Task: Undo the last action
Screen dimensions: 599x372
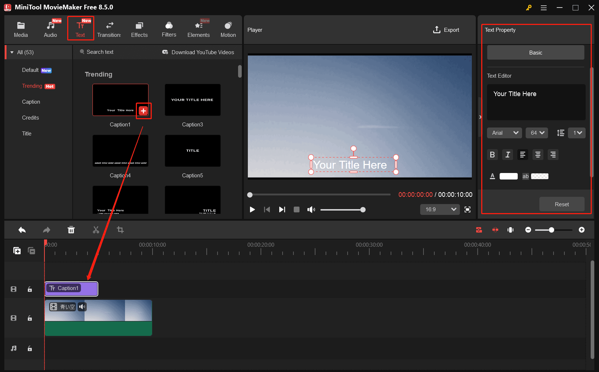Action: point(22,230)
